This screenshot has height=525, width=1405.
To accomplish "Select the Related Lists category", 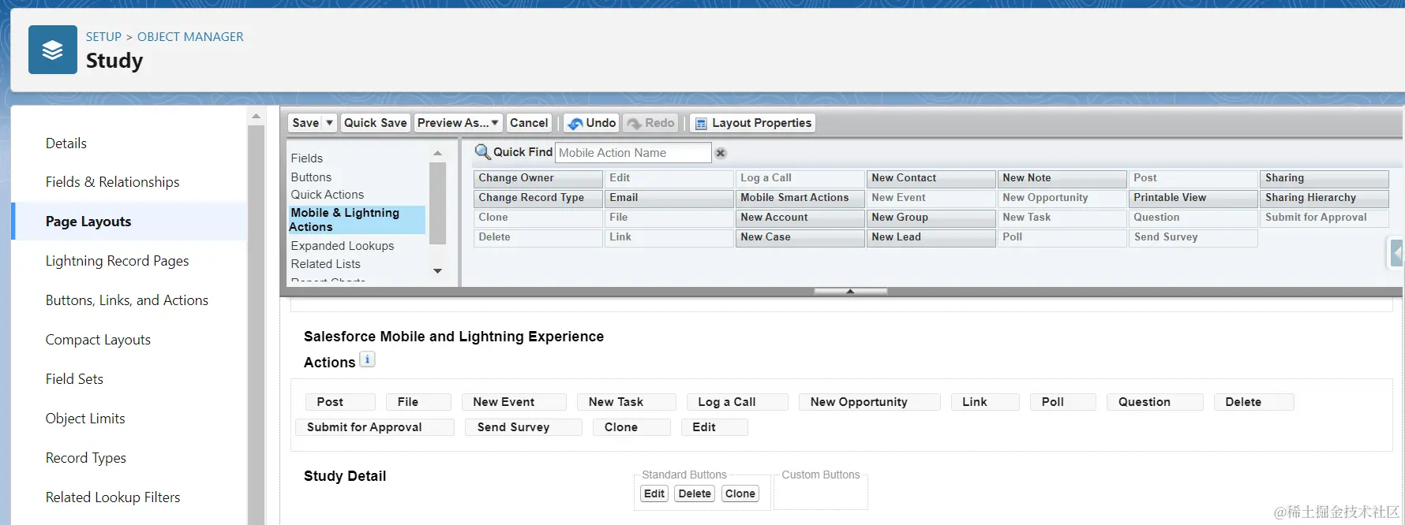I will coord(325,264).
